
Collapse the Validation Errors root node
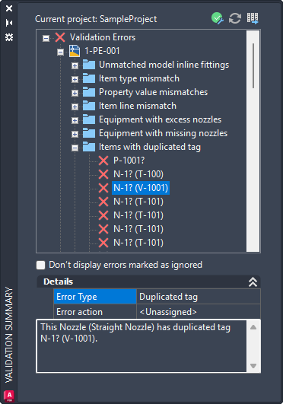[x=46, y=38]
